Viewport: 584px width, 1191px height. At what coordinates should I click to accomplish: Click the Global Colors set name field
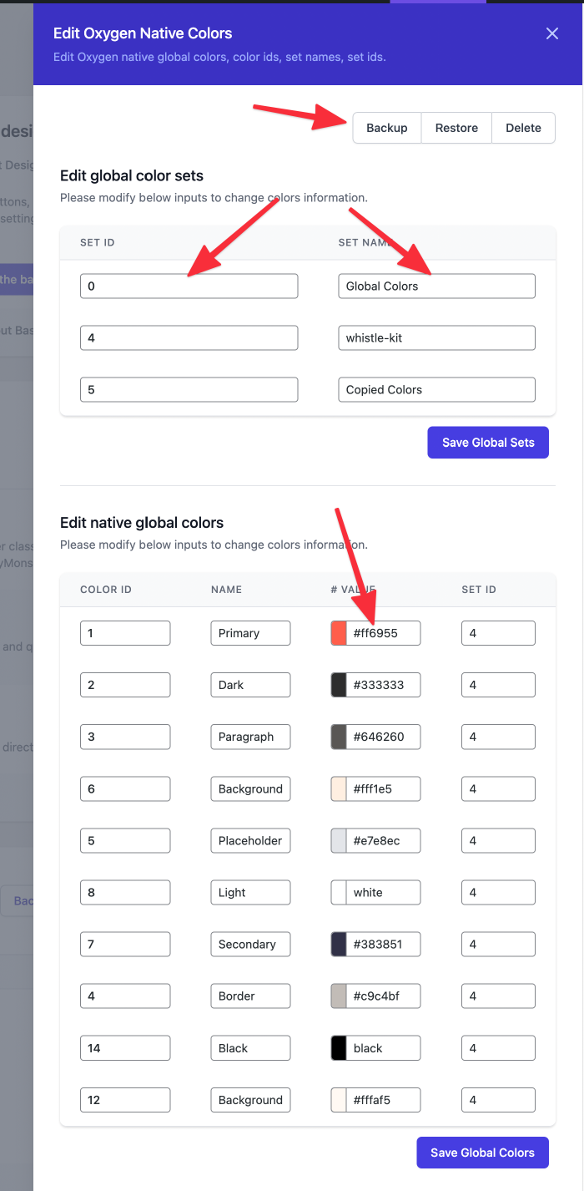coord(435,286)
